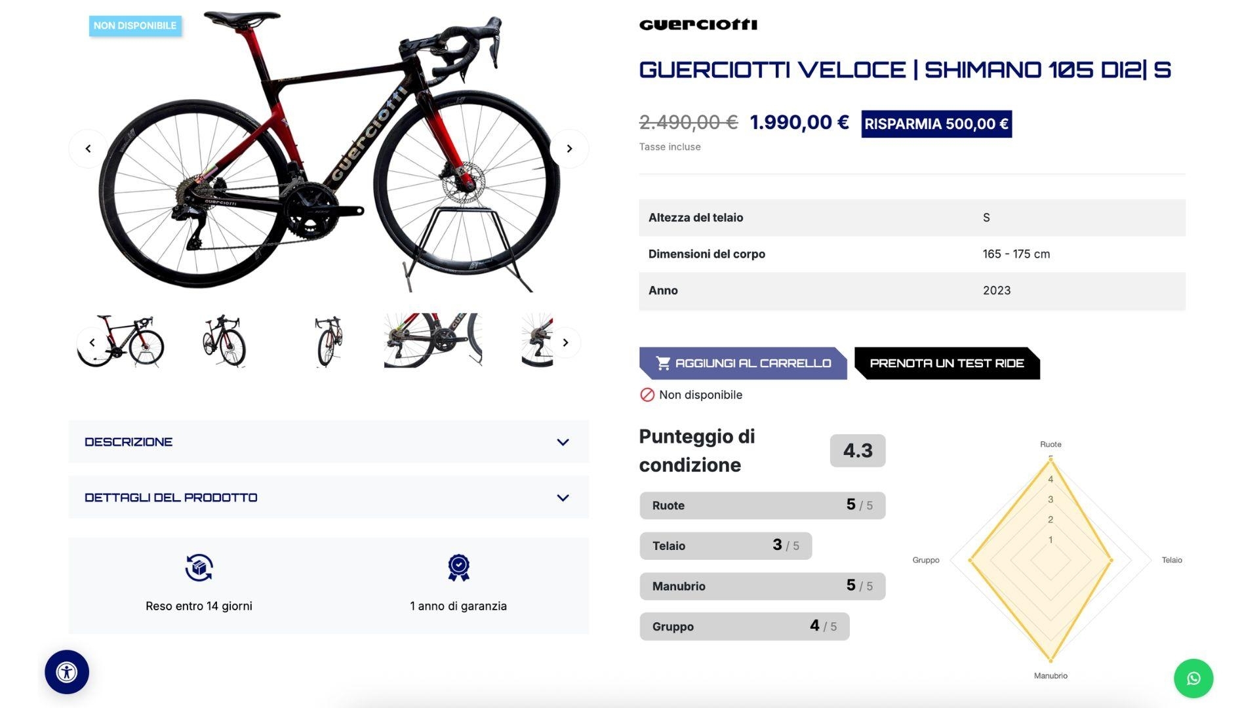Open the WhatsApp chat button
Screen dimensions: 1259x708
[x=1193, y=678]
